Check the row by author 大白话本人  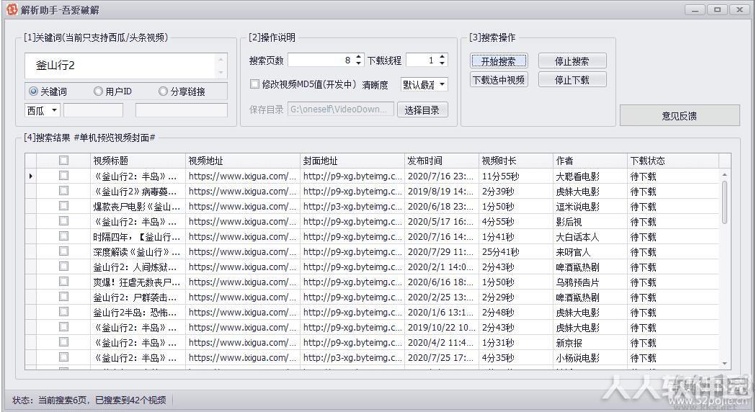(x=63, y=236)
